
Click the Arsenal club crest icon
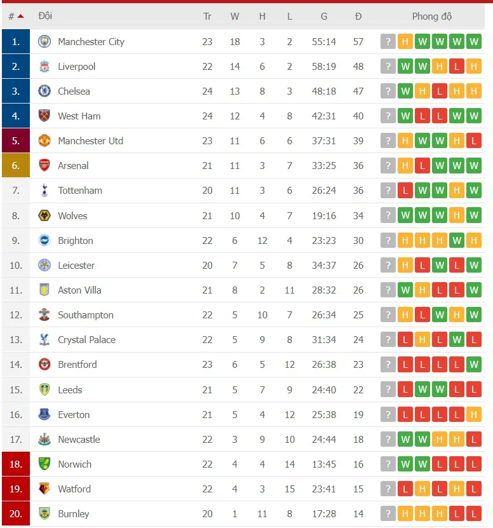tap(44, 166)
